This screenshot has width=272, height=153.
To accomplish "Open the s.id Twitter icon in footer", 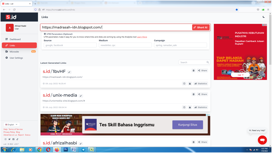I will [x=10, y=139].
